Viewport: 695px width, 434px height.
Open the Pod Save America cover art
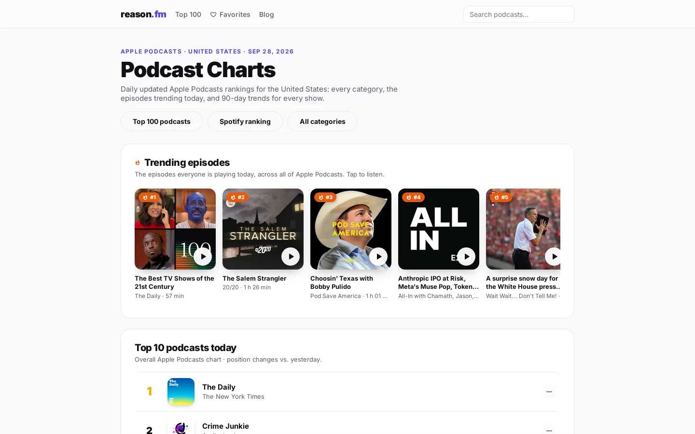(x=351, y=229)
